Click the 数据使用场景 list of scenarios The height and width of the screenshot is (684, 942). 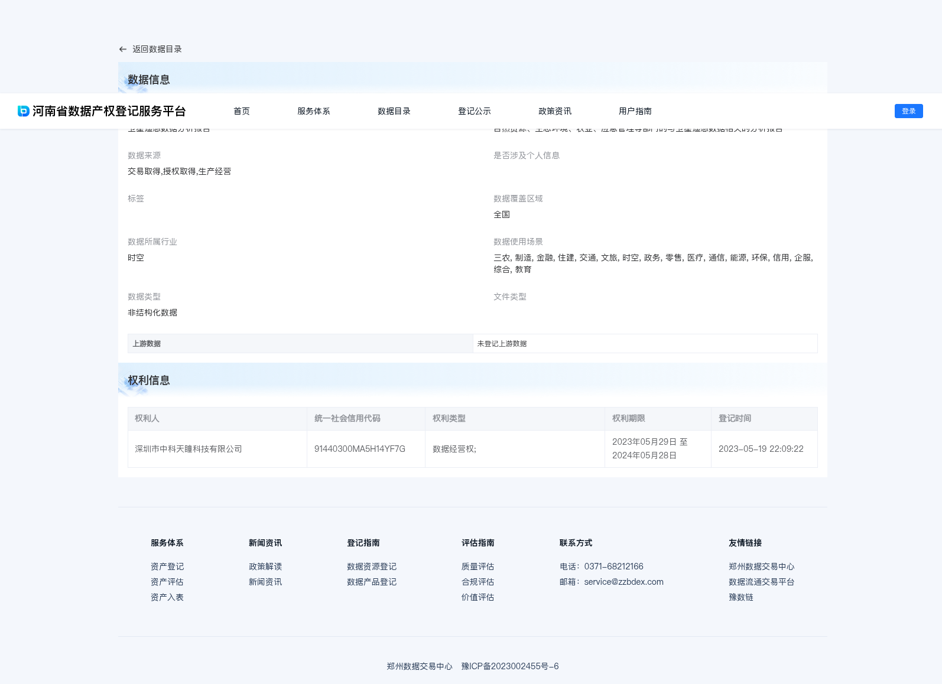click(654, 263)
